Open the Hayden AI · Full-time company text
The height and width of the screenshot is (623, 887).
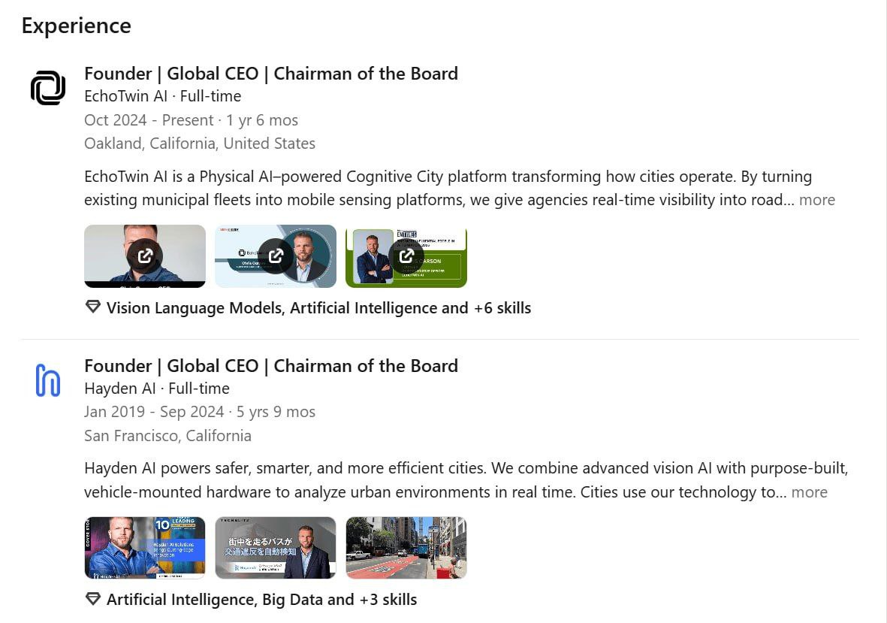click(x=157, y=389)
